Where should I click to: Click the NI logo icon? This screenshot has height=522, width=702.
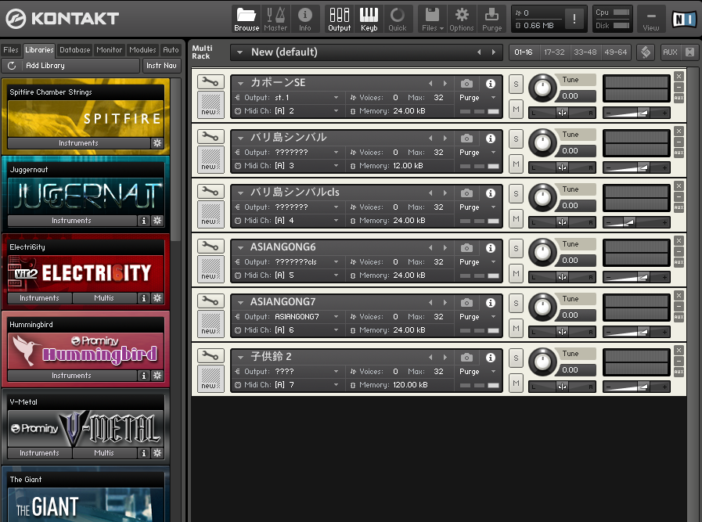point(684,19)
